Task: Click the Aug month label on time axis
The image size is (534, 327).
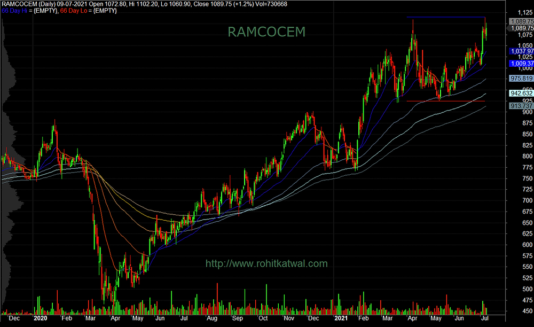Action: [x=212, y=318]
